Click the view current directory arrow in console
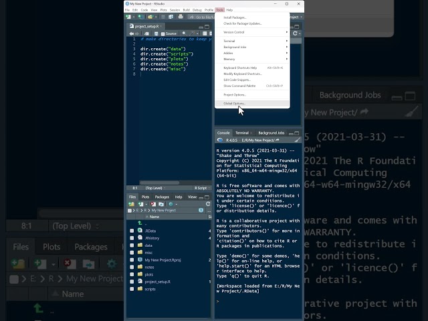The image size is (428, 321). coord(278,140)
